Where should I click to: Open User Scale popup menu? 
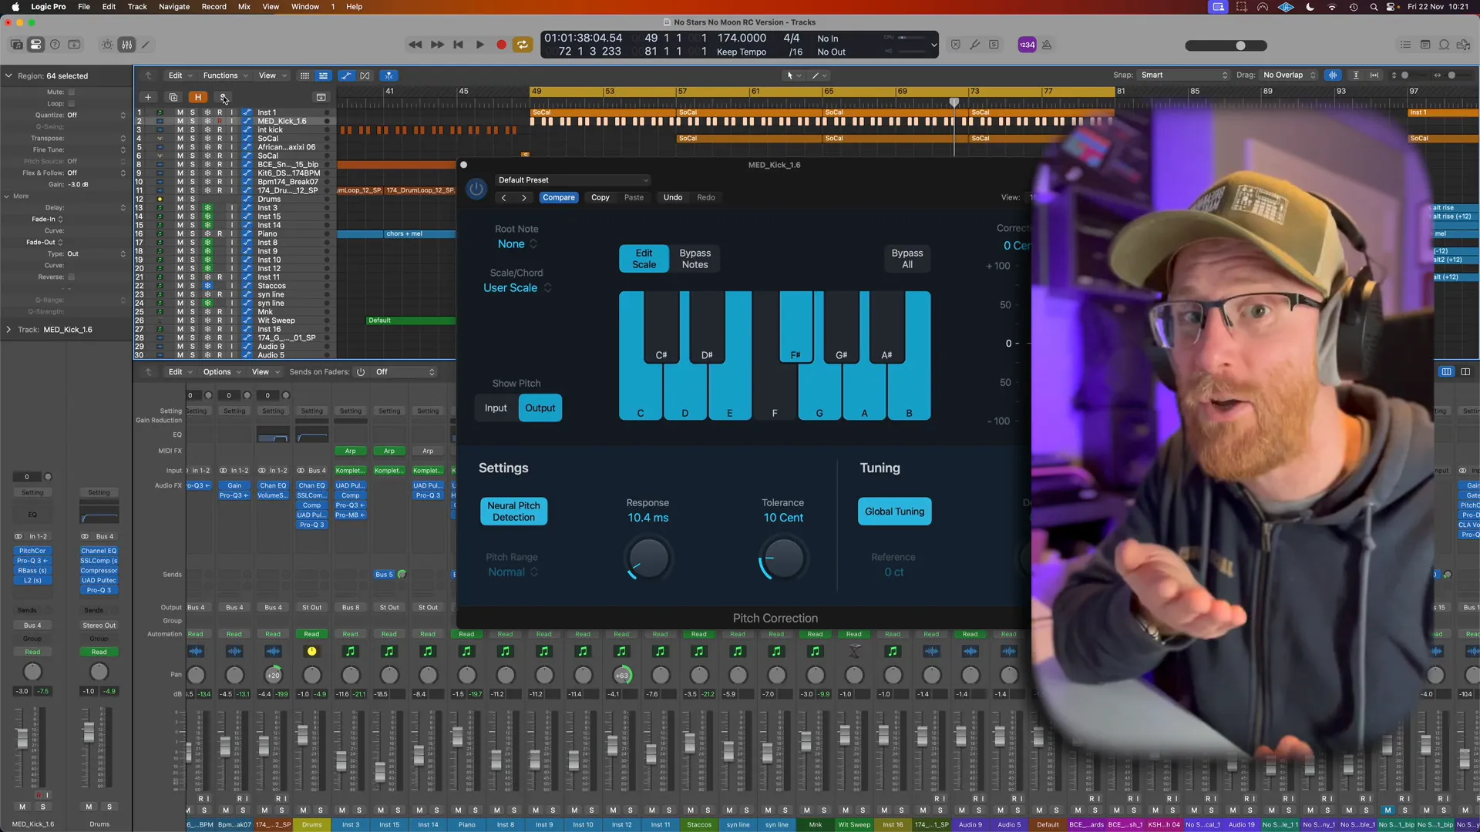(x=516, y=288)
